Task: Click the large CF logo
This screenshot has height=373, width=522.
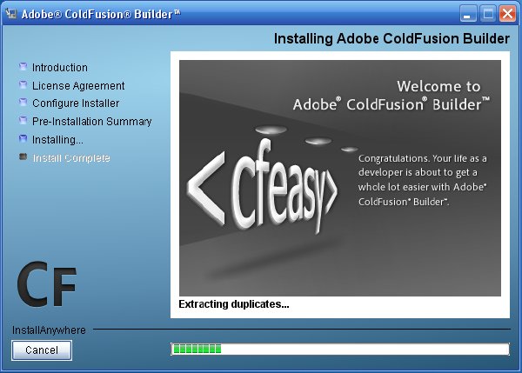Action: pyautogui.click(x=47, y=284)
